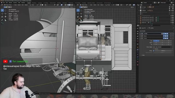Toggle Axis X on Mirror modifier
The image size is (175, 98).
tap(156, 41)
